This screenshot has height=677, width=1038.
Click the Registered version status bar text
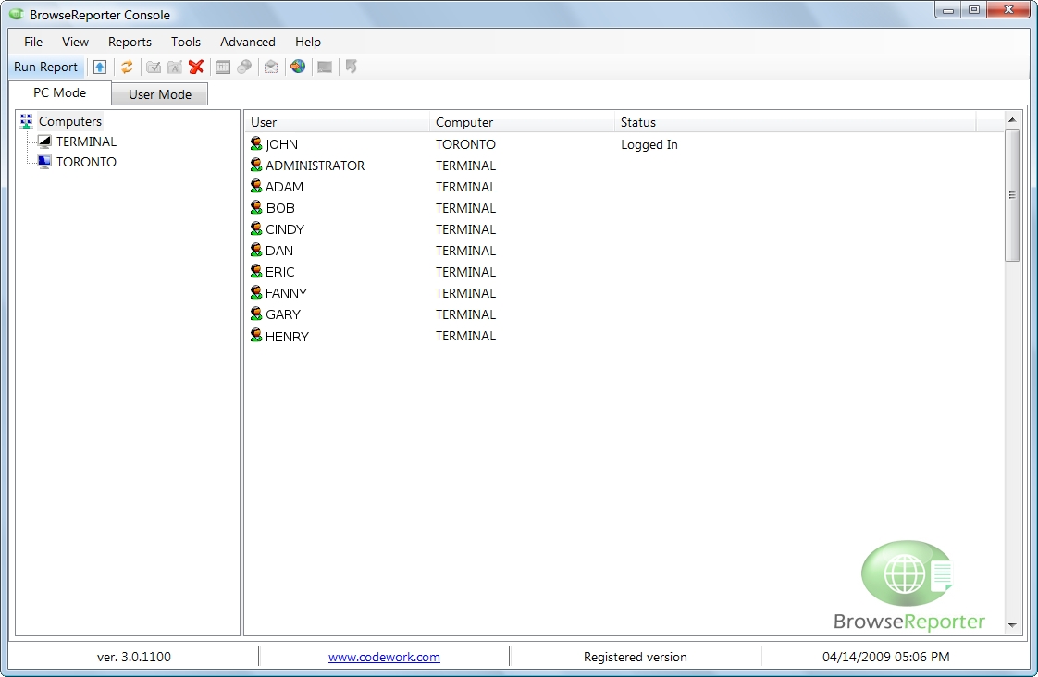(636, 658)
